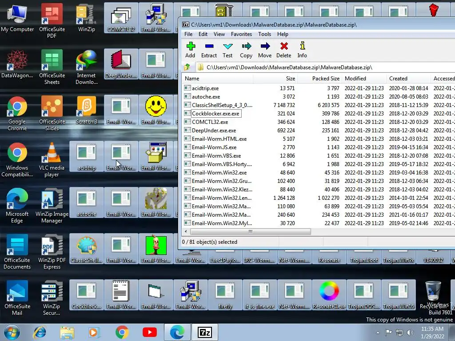Open the Windows Start menu
This screenshot has height=341, width=455.
tap(12, 332)
